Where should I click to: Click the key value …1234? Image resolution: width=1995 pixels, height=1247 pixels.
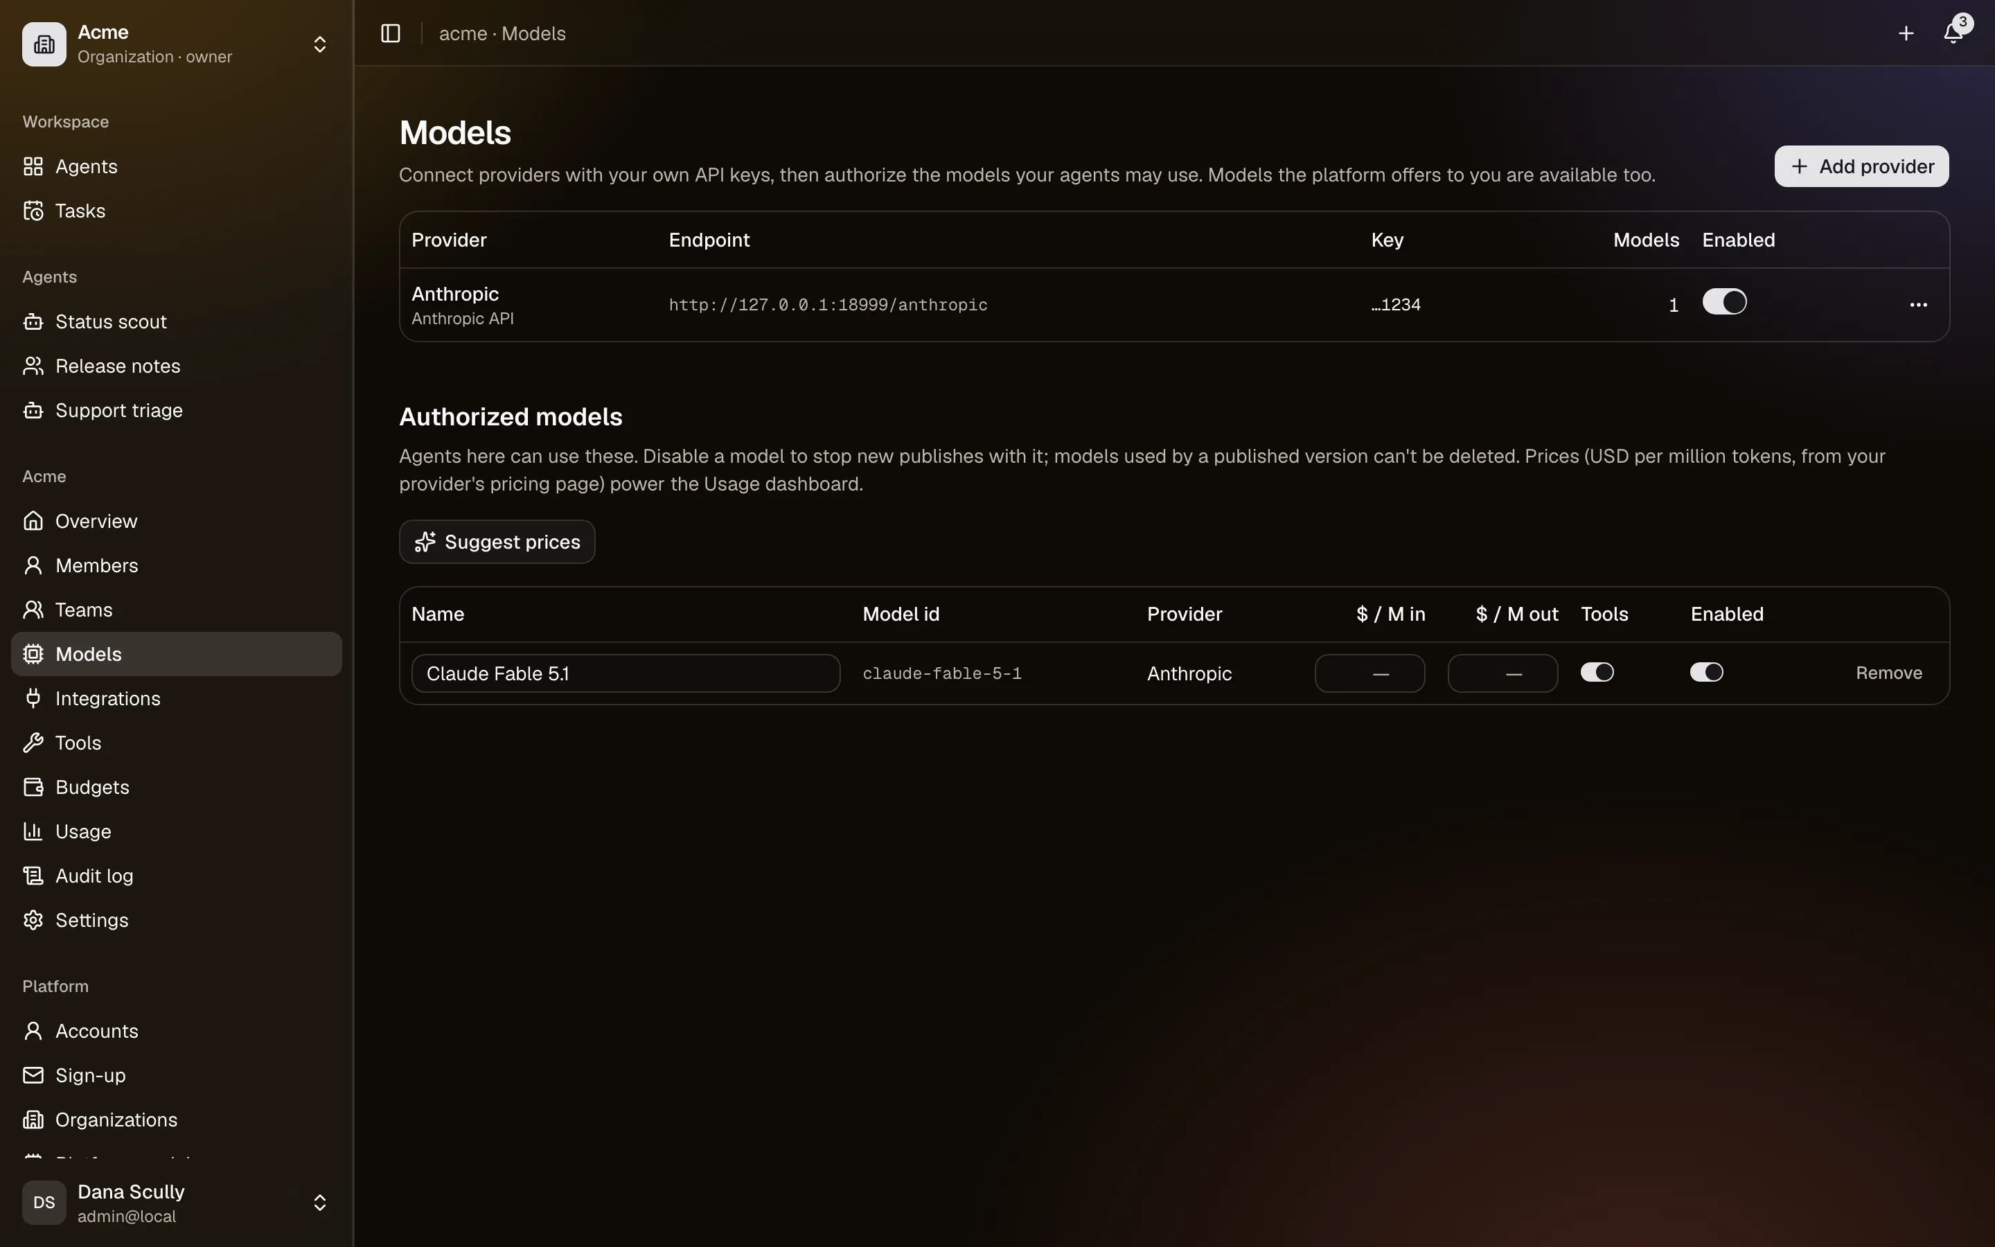tap(1396, 305)
